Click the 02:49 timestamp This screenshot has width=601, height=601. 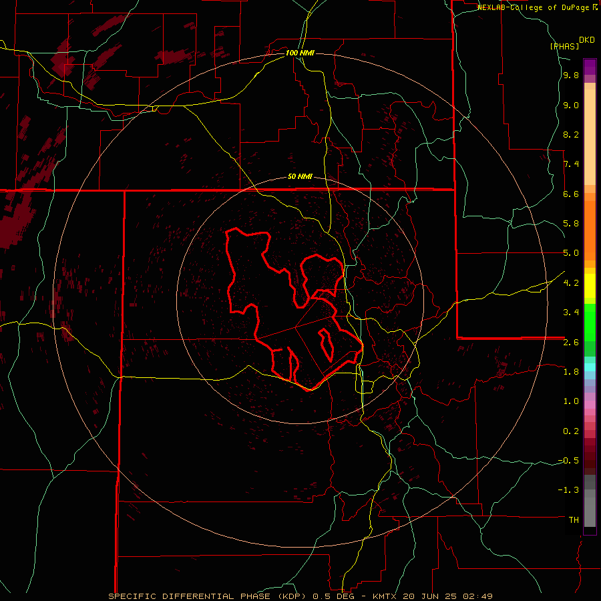pos(477,596)
